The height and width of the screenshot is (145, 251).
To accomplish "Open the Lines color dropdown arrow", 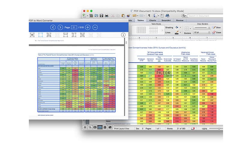I will [180, 32].
